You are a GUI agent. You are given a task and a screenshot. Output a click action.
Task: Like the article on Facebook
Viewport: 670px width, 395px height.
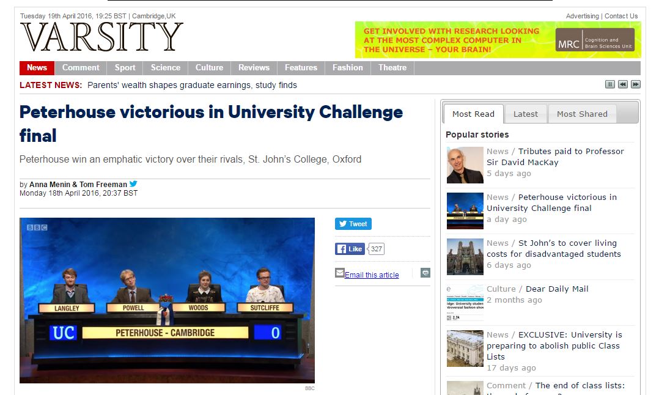click(x=350, y=249)
